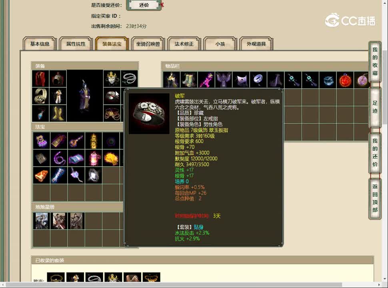Select the golden mask equipment slot
The height and width of the screenshot is (288, 388).
(112, 79)
